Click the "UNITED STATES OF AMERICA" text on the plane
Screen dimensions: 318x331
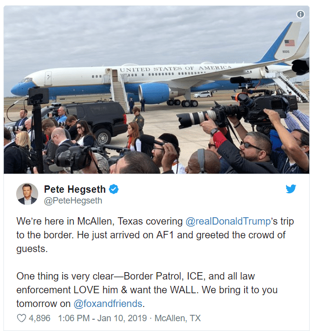[175, 68]
